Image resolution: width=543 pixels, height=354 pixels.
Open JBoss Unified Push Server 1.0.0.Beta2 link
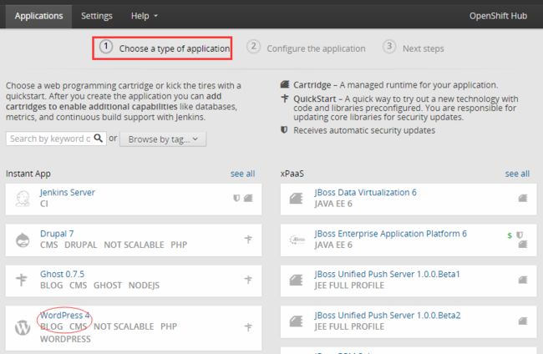click(x=388, y=316)
